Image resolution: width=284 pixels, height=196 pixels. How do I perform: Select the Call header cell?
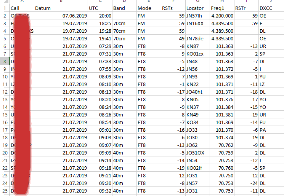22,8
